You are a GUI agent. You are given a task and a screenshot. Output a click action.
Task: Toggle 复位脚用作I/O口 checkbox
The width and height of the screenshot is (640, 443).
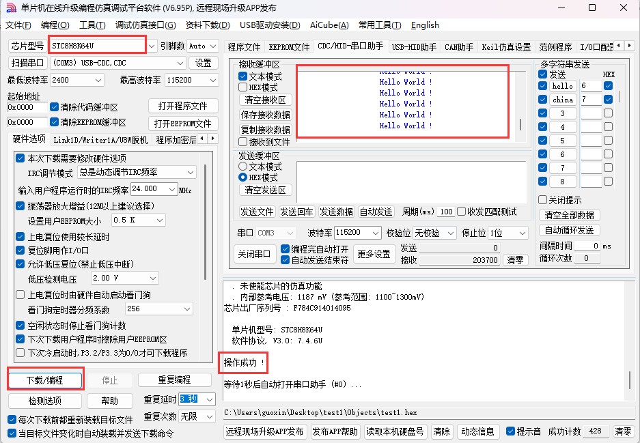[x=20, y=250]
